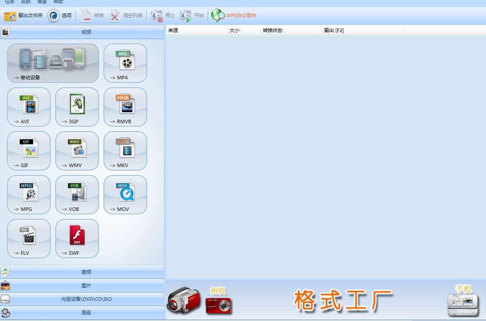
Task: Choose the WMV conversion icon
Action: click(x=77, y=151)
